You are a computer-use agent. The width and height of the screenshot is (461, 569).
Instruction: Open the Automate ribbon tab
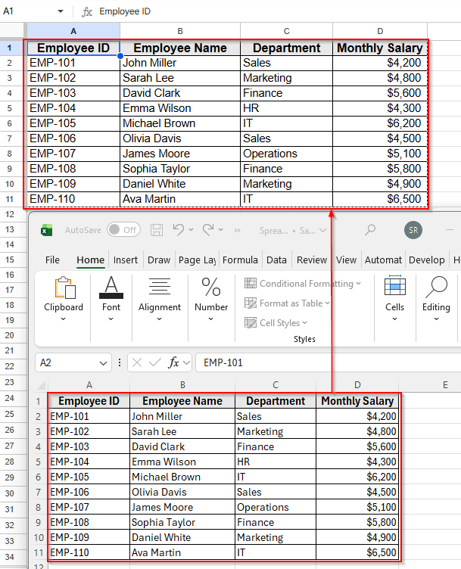tap(383, 260)
